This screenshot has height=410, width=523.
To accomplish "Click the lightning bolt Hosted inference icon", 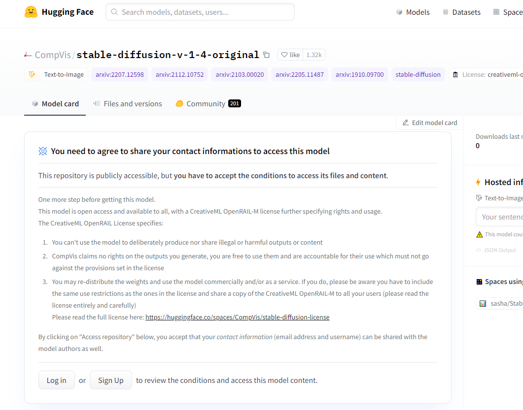I will pyautogui.click(x=478, y=182).
